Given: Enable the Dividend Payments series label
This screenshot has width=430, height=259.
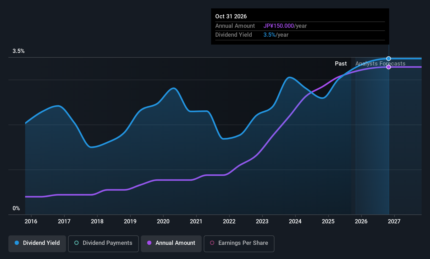Looking at the screenshot, I should [x=107, y=243].
